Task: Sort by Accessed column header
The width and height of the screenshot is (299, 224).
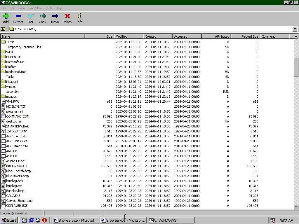Action: (x=187, y=36)
